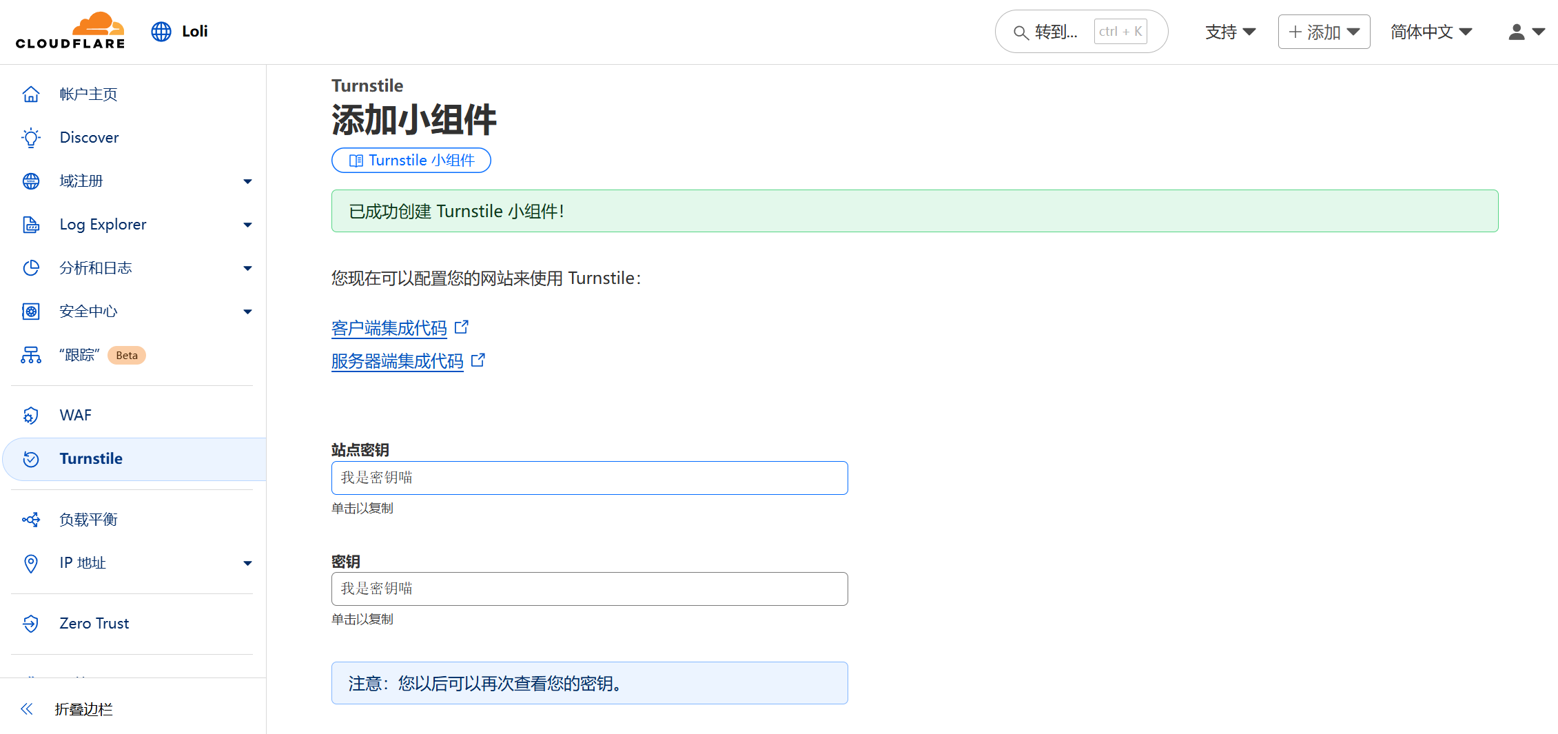The width and height of the screenshot is (1558, 734).
Task: Click the WAF shield icon
Action: point(31,416)
